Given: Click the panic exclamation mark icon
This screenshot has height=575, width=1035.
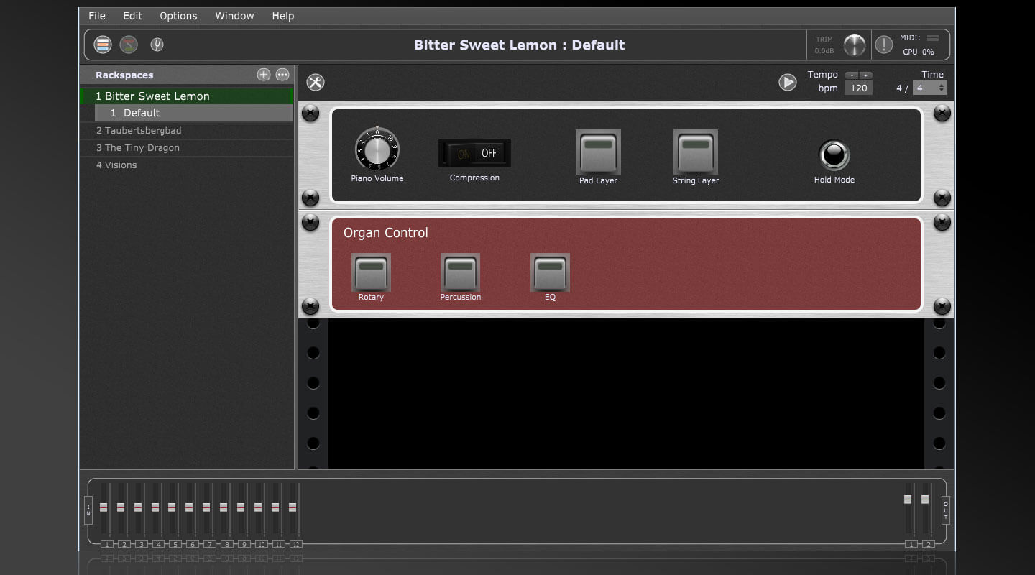Looking at the screenshot, I should 884,45.
